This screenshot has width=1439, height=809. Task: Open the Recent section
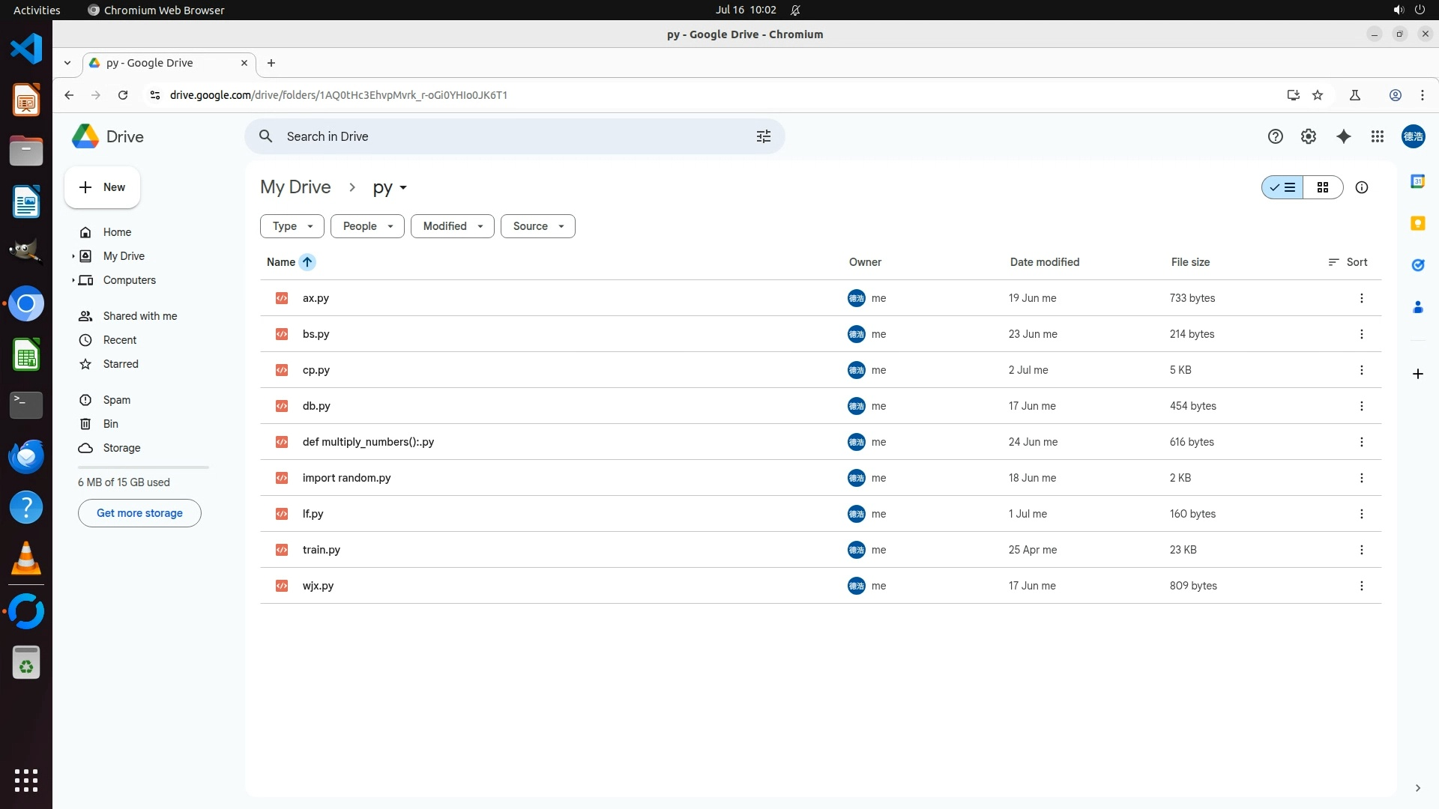point(119,340)
